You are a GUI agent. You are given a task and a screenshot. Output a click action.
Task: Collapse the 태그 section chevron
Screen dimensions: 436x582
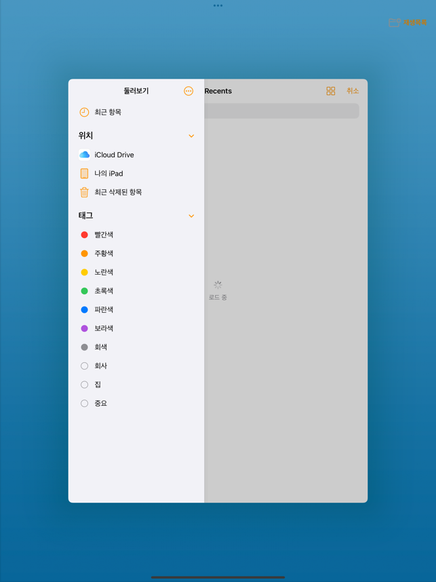tap(191, 216)
